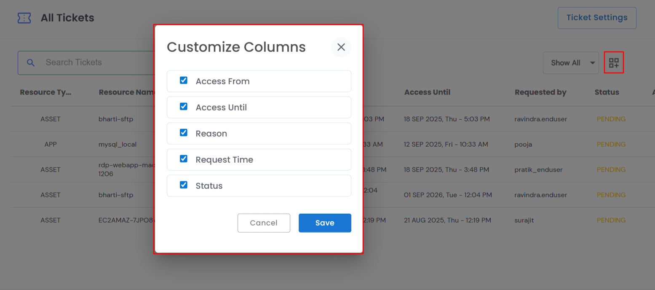The height and width of the screenshot is (290, 655).
Task: Cancel the Customize Columns changes
Action: (264, 223)
